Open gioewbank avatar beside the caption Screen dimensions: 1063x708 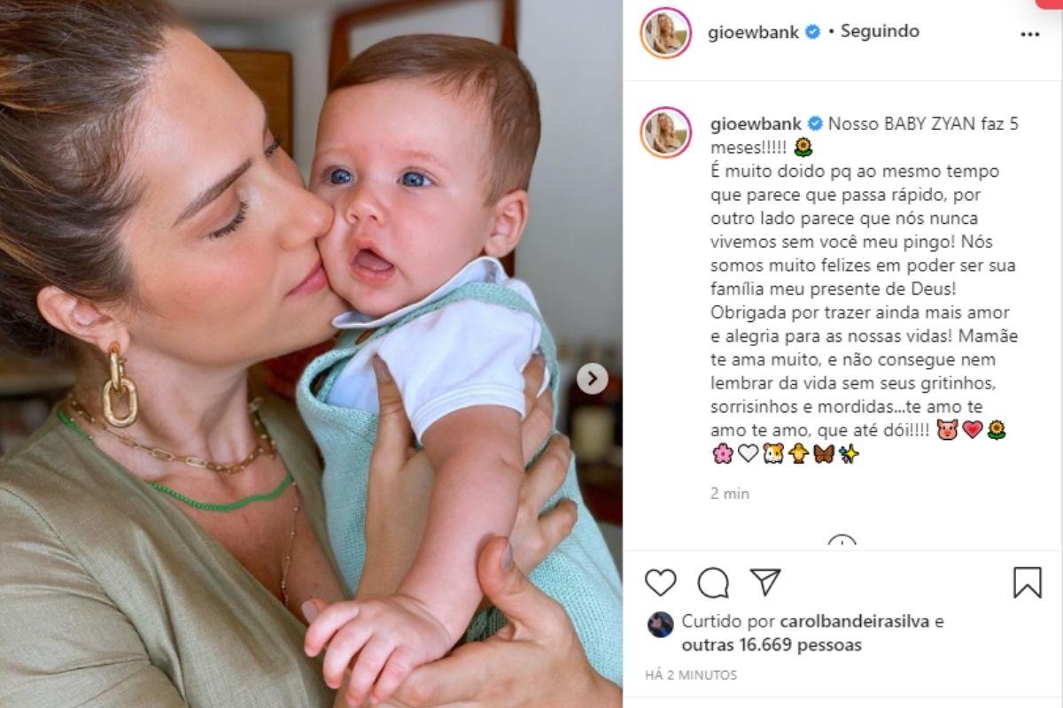coord(666,133)
